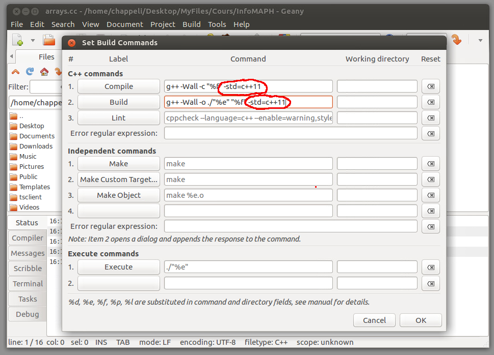494x355 pixels.
Task: Reset the Make command row
Action: point(430,164)
